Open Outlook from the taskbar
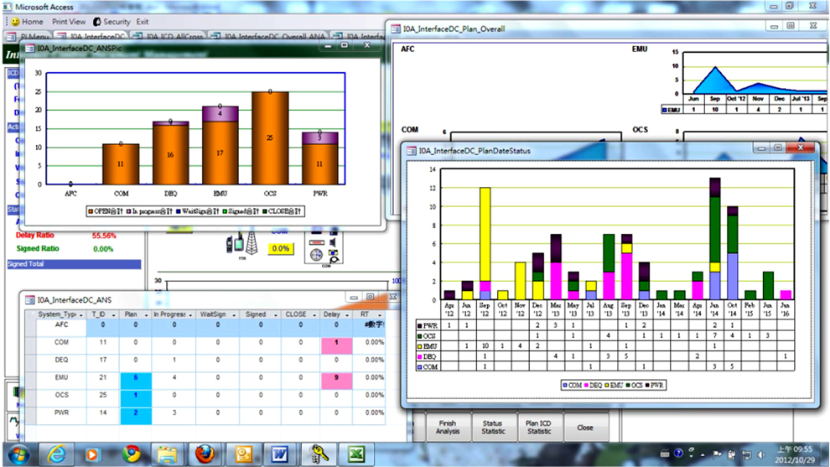This screenshot has width=830, height=467. (243, 454)
